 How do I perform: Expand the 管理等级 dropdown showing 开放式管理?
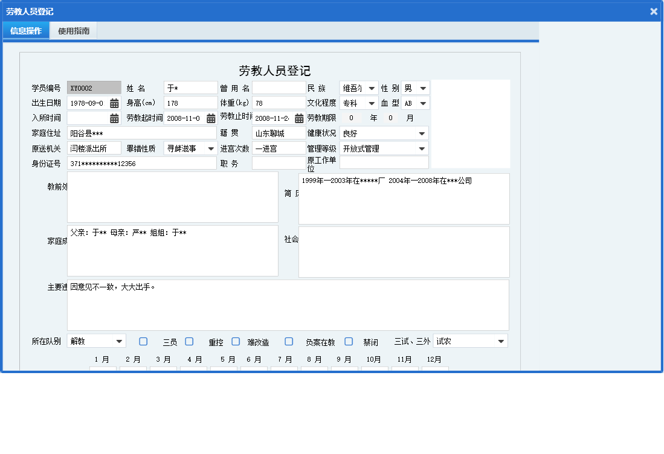[x=423, y=148]
